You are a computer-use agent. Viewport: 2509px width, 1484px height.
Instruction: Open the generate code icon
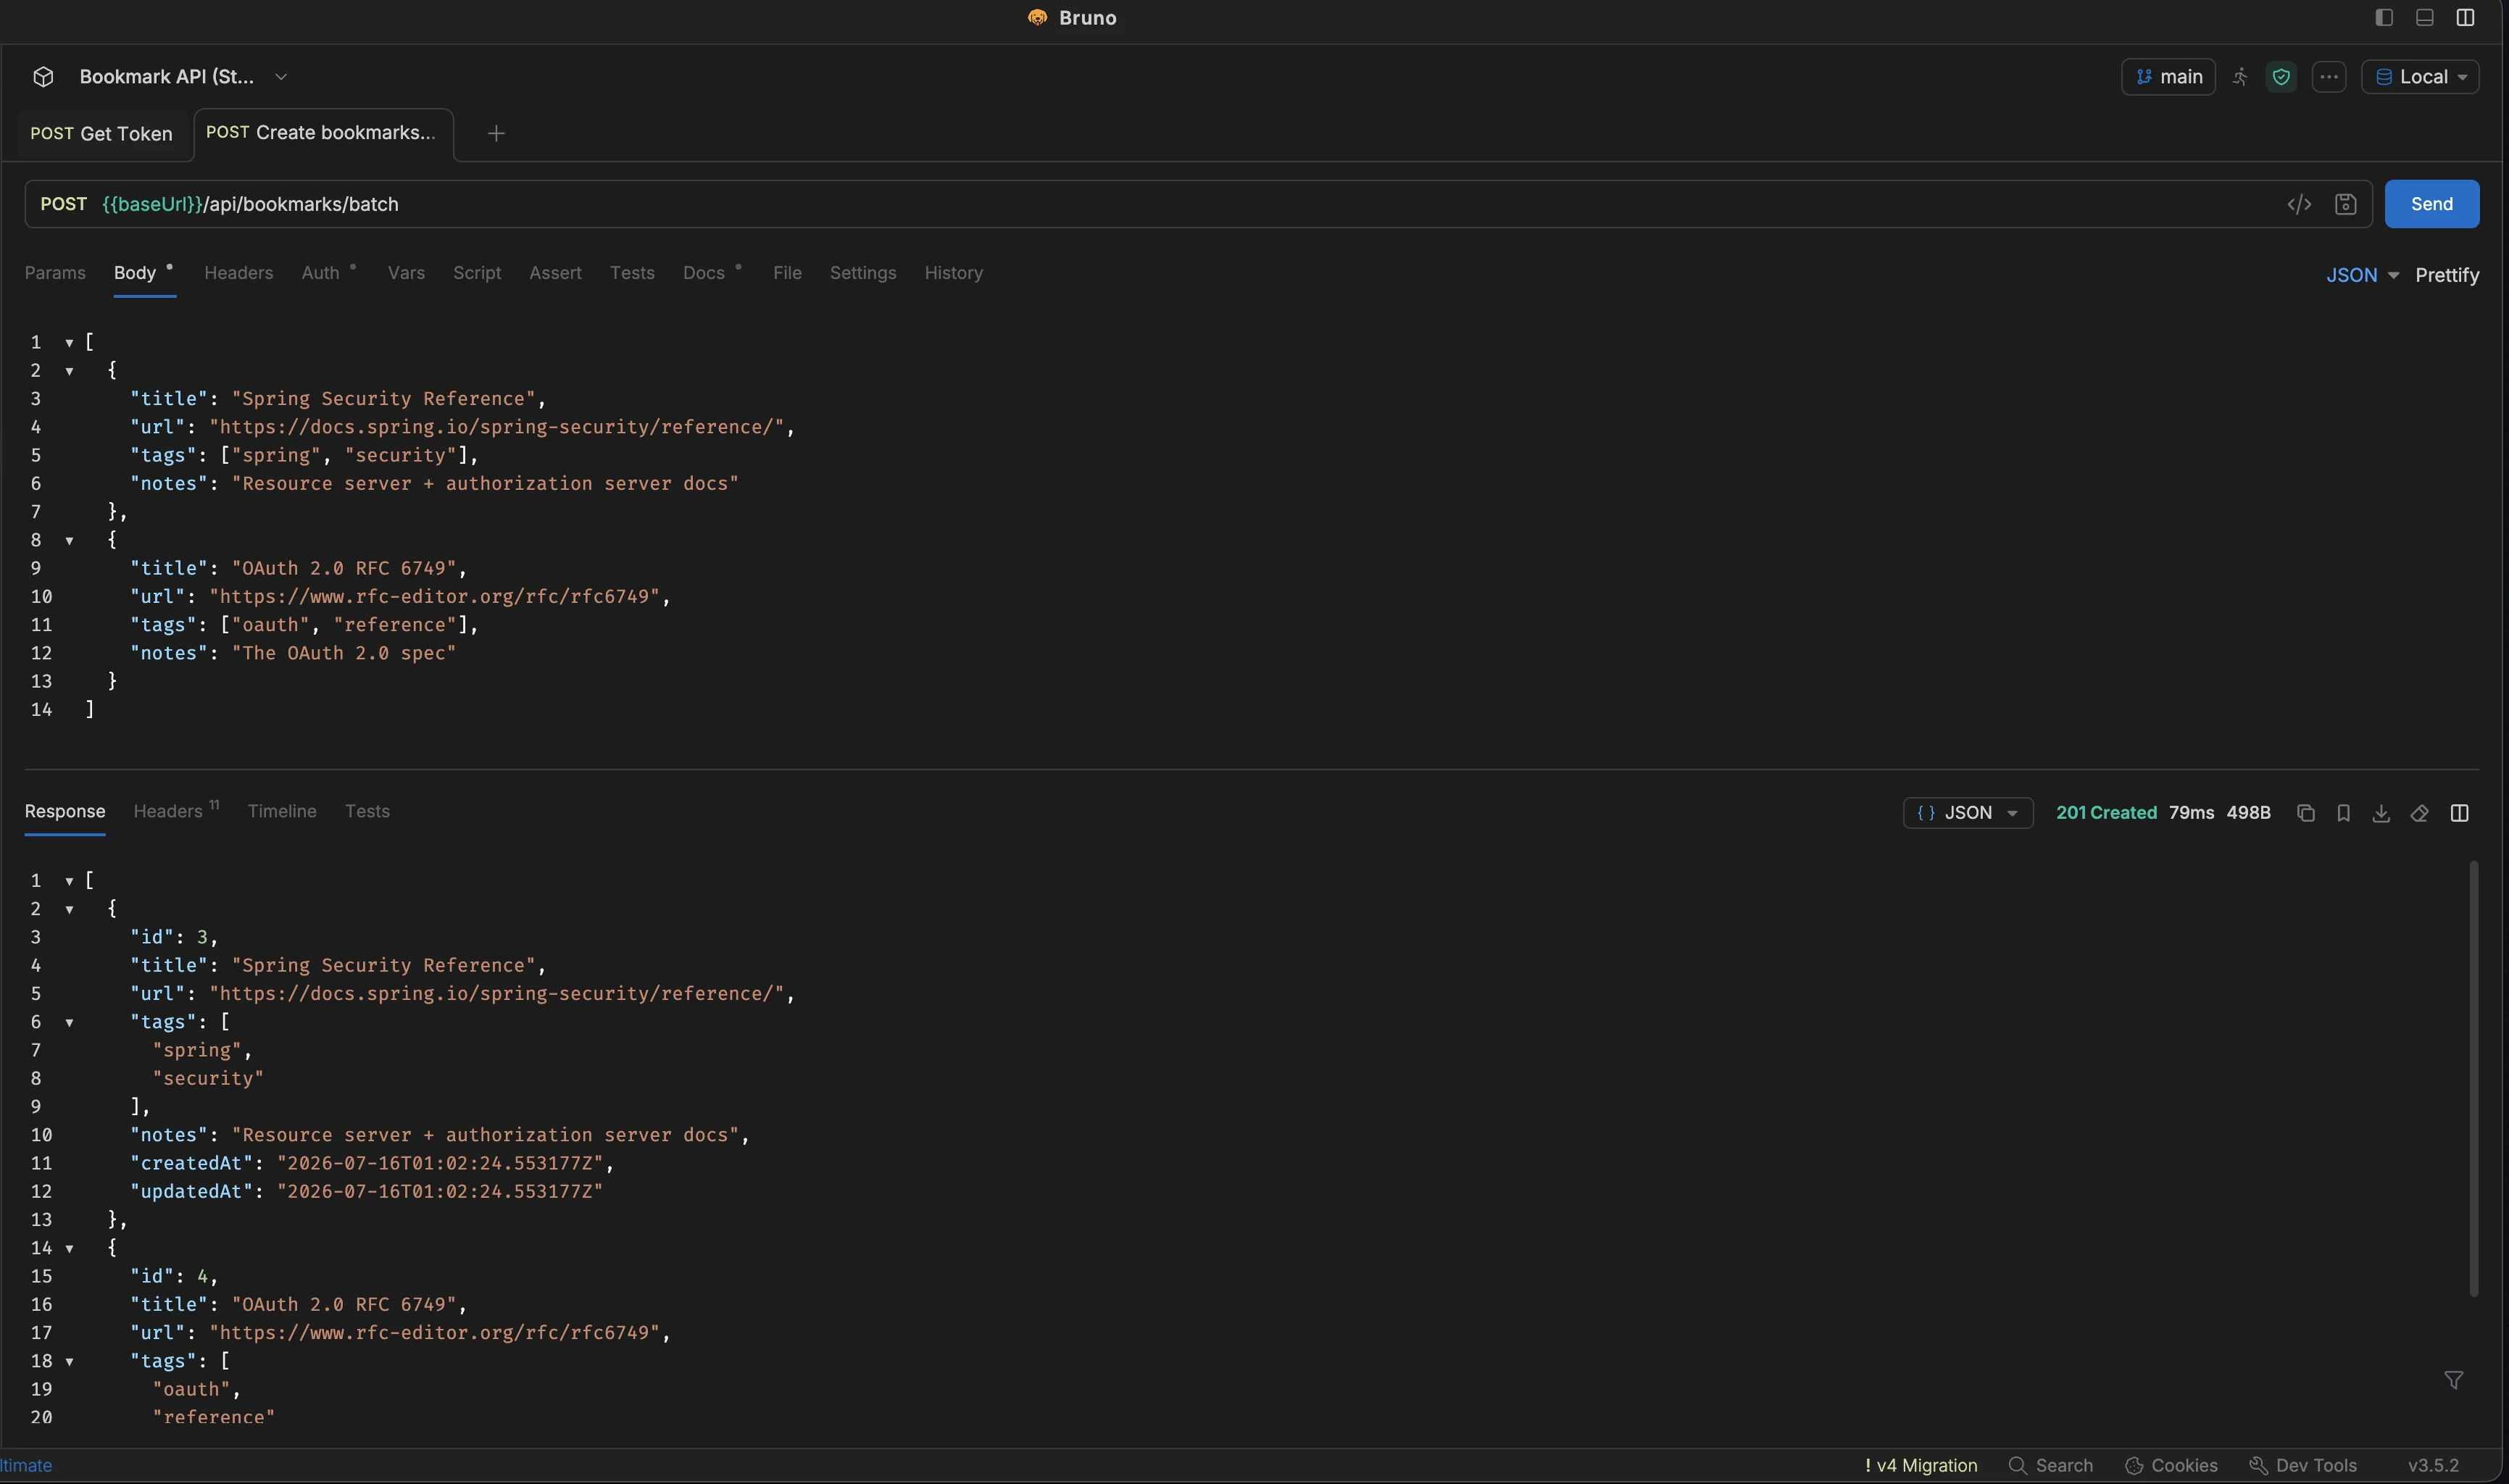(2299, 204)
